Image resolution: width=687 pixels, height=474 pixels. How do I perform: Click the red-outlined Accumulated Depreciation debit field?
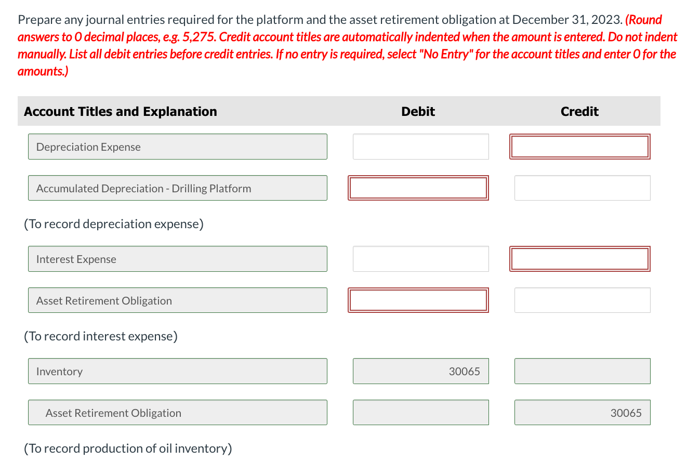point(418,188)
